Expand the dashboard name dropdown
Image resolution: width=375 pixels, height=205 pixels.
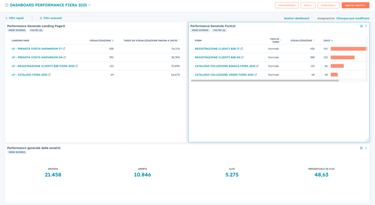(x=89, y=5)
